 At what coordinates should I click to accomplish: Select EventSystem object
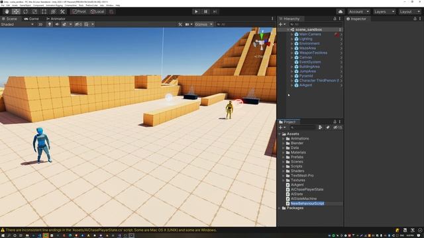pos(310,61)
